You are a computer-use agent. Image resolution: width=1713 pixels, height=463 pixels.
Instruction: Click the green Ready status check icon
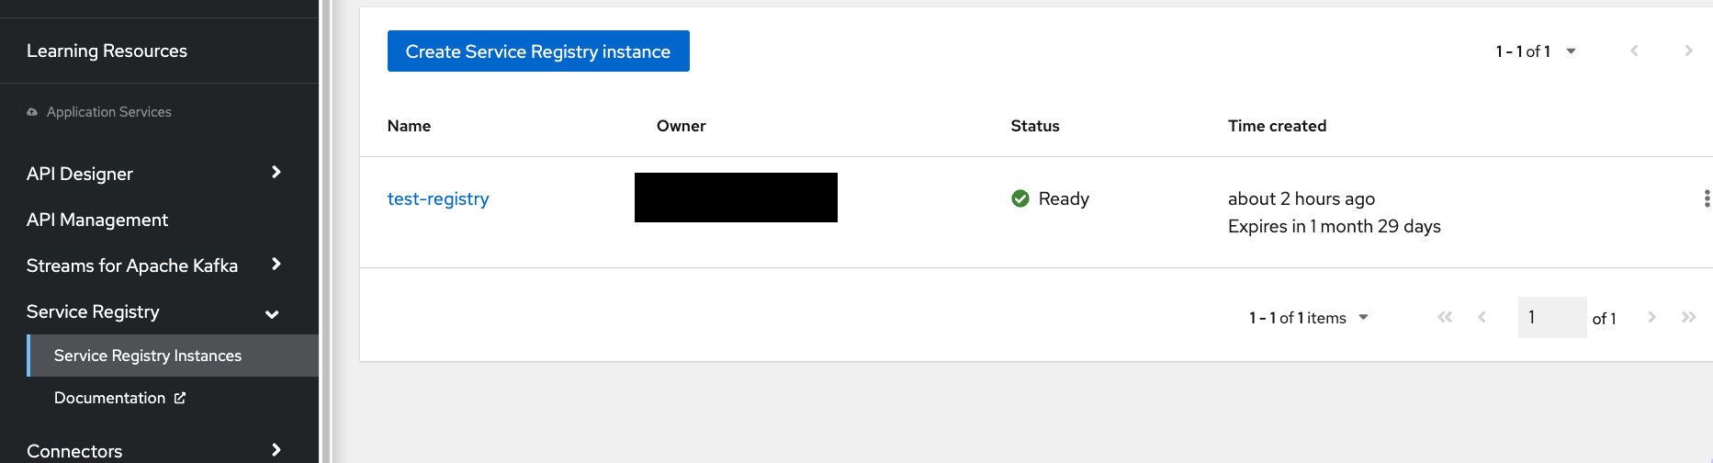(x=1020, y=198)
